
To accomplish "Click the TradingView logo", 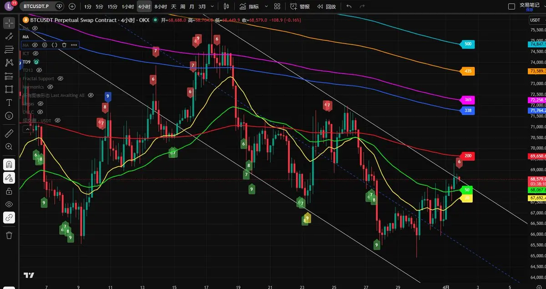I will tap(29, 275).
